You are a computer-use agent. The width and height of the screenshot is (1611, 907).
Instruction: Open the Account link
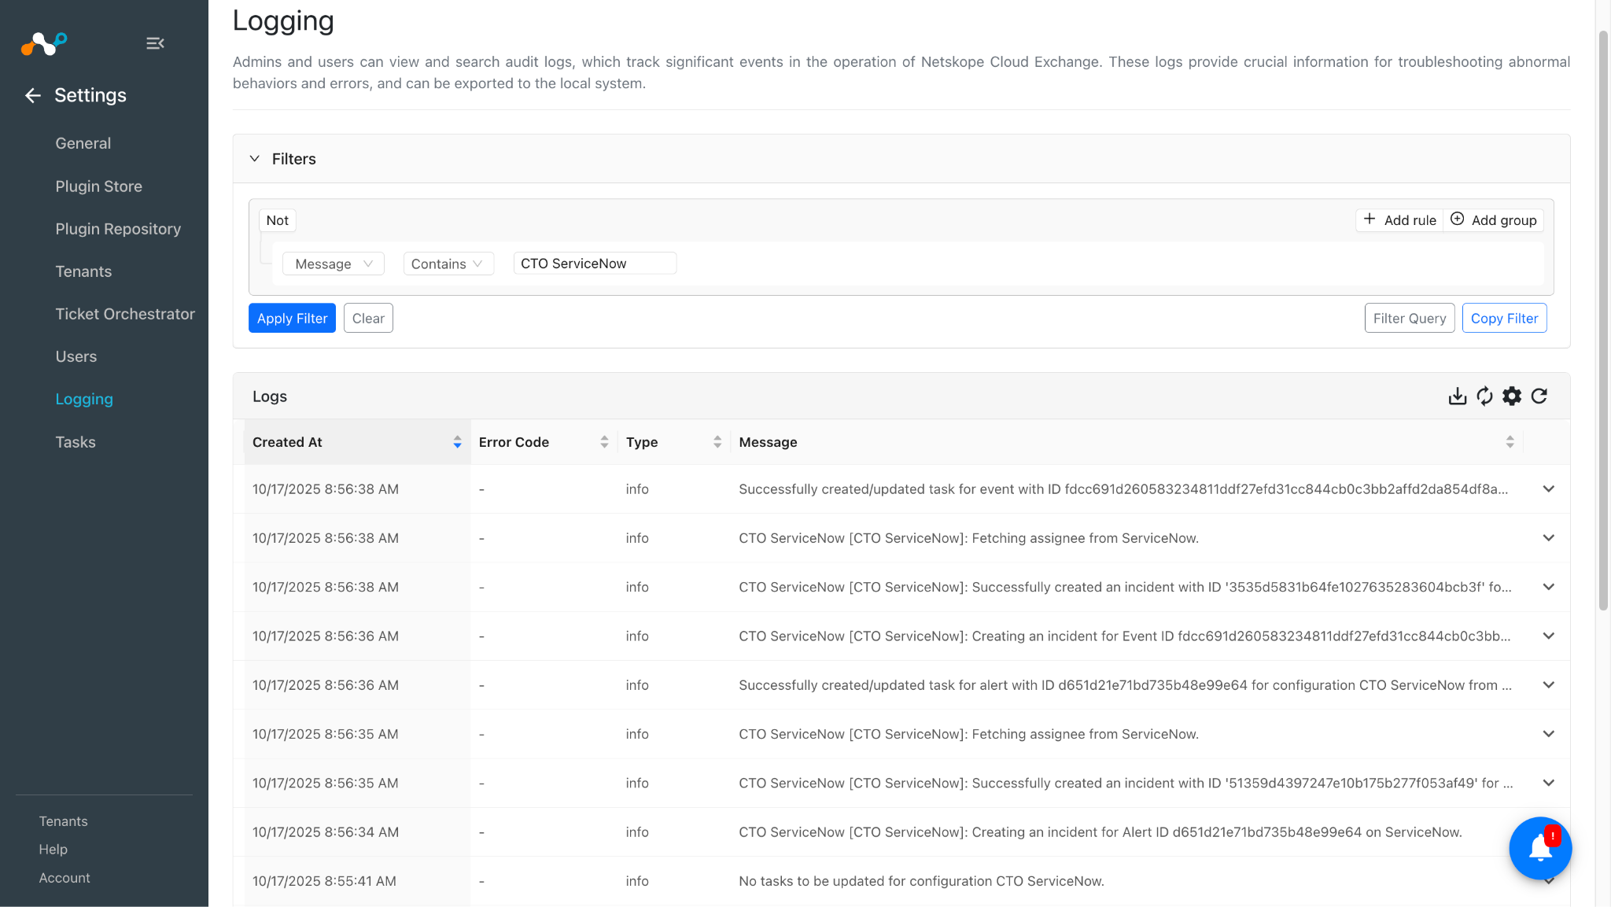65,878
